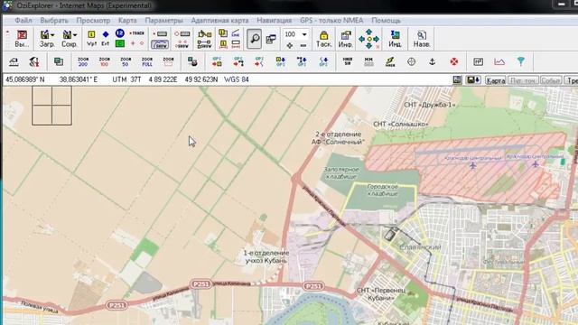578x325 pixels.
Task: Open the Выбрать menu
Action: pyautogui.click(x=54, y=20)
